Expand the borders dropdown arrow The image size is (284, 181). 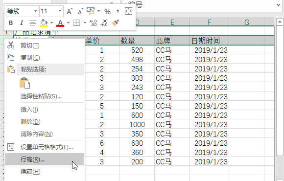[x=85, y=23]
